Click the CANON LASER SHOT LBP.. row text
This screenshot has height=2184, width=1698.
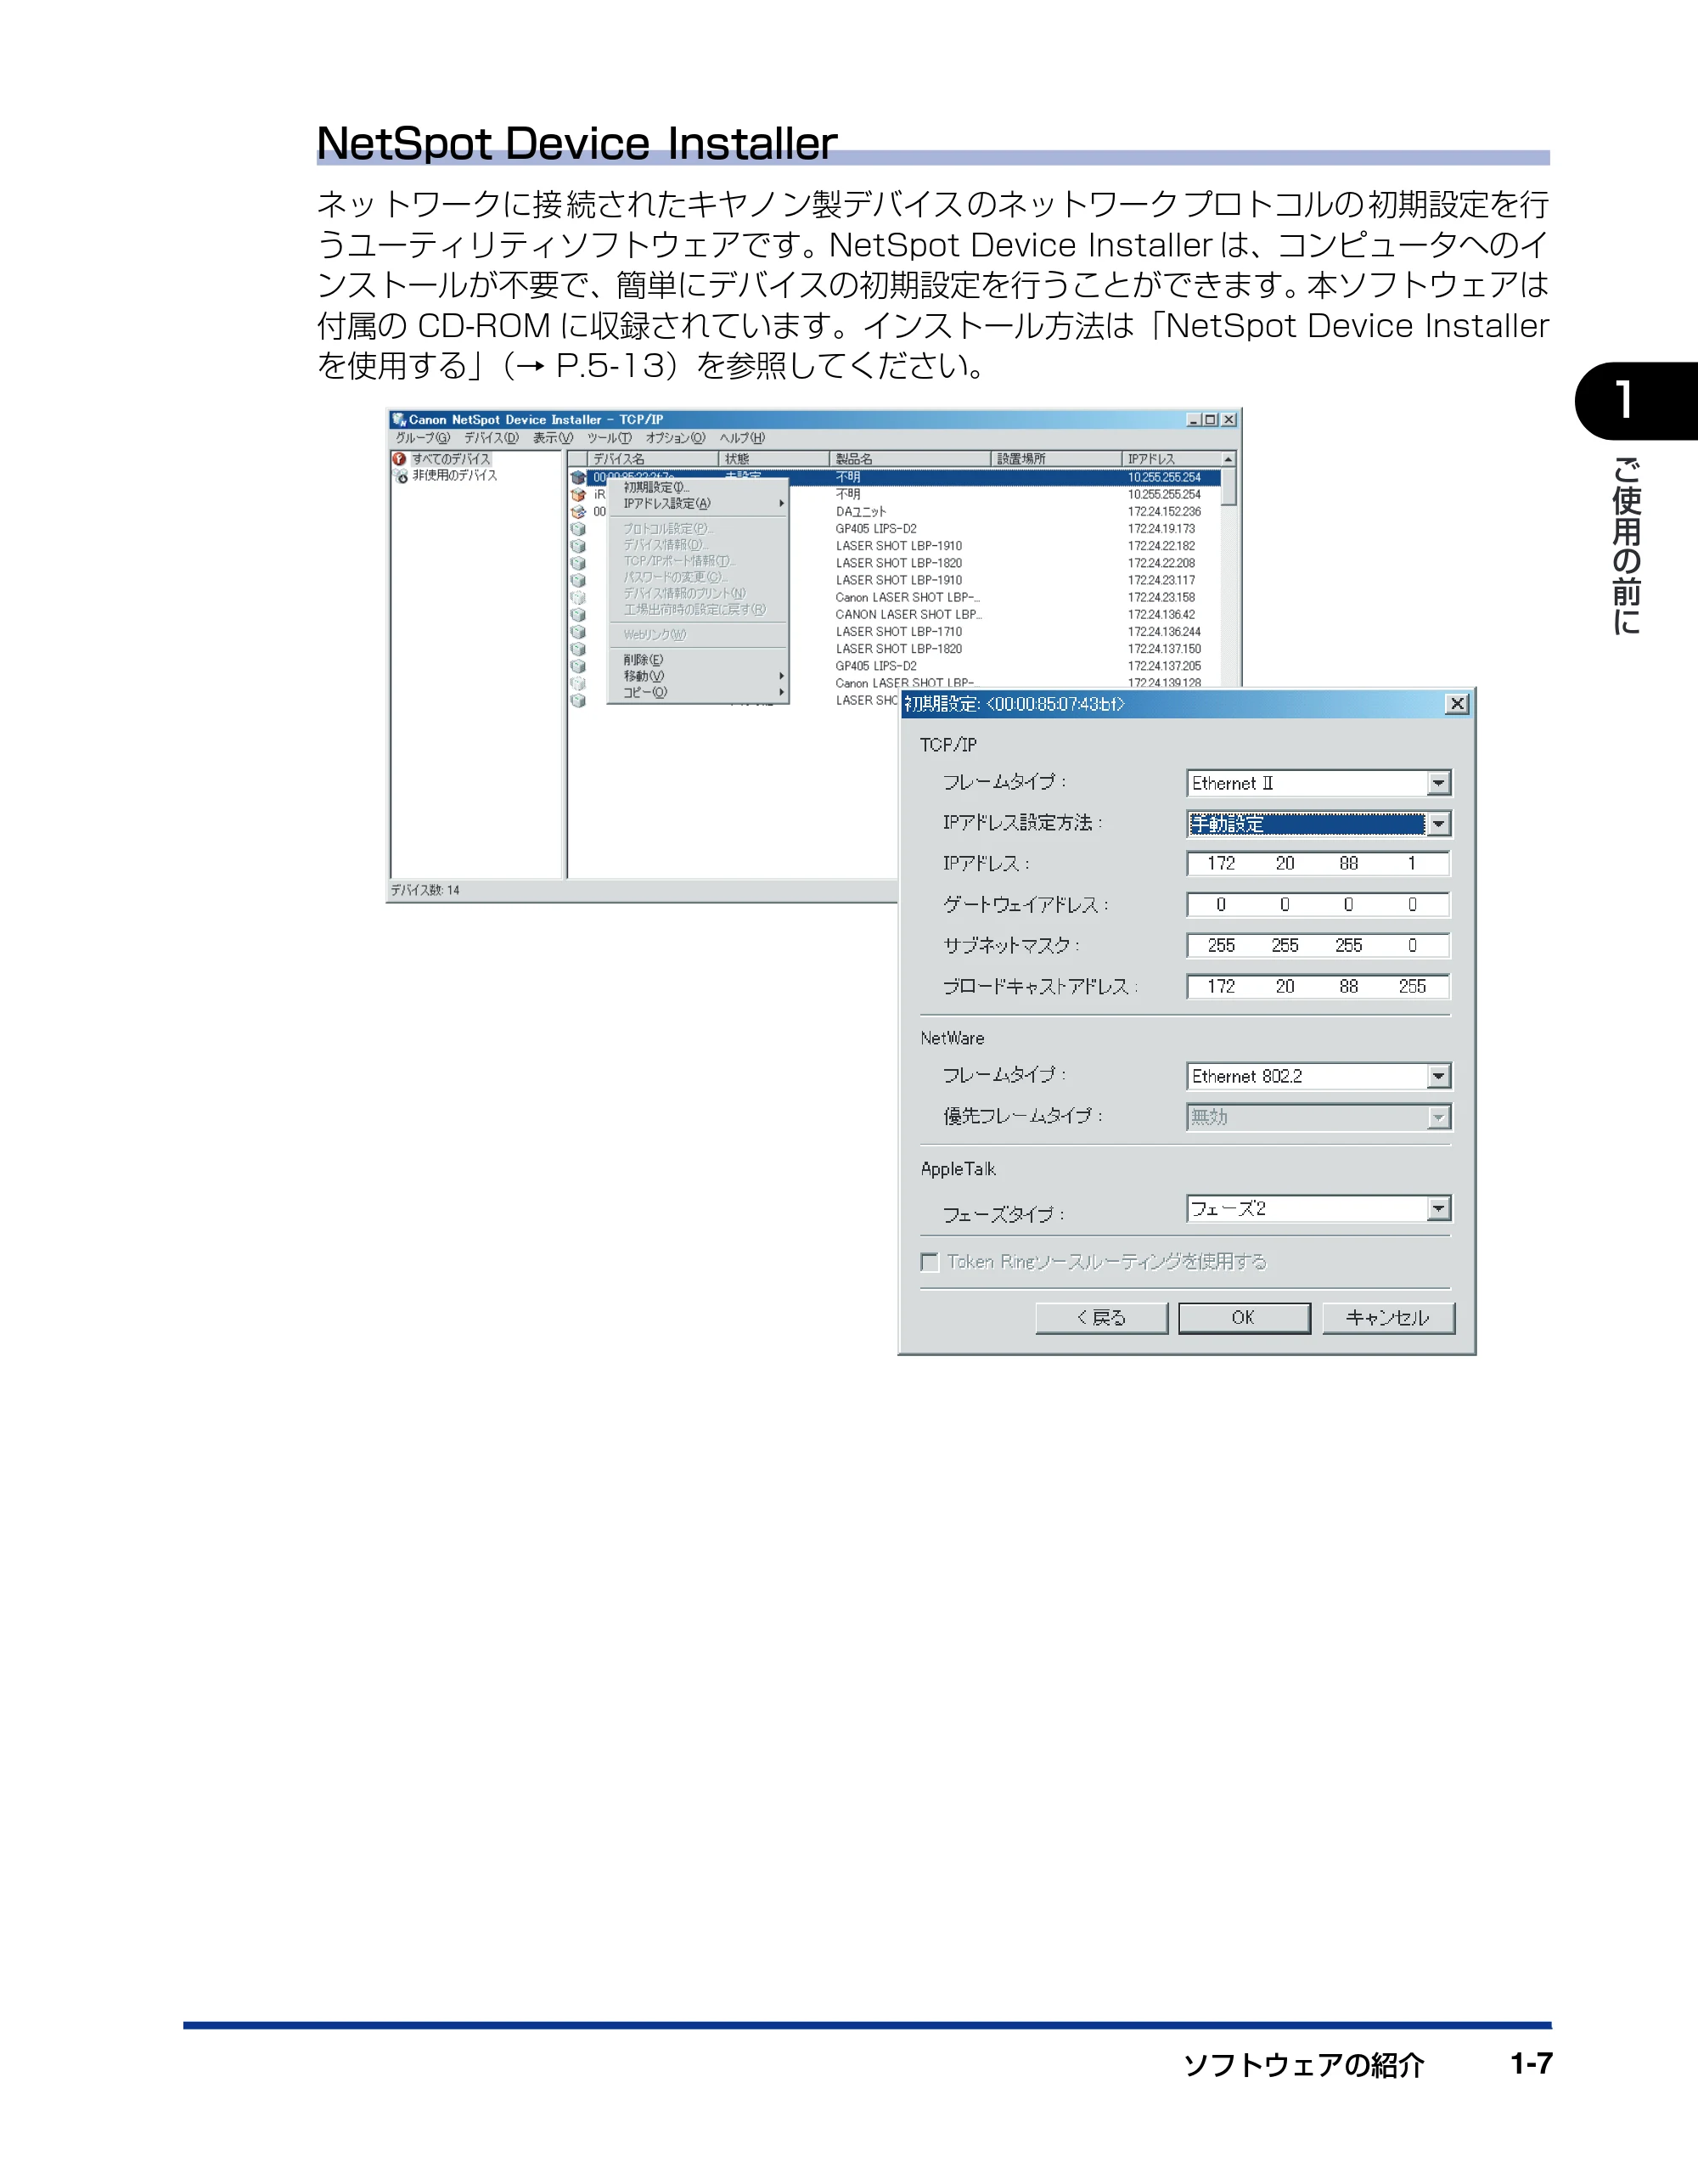point(908,615)
